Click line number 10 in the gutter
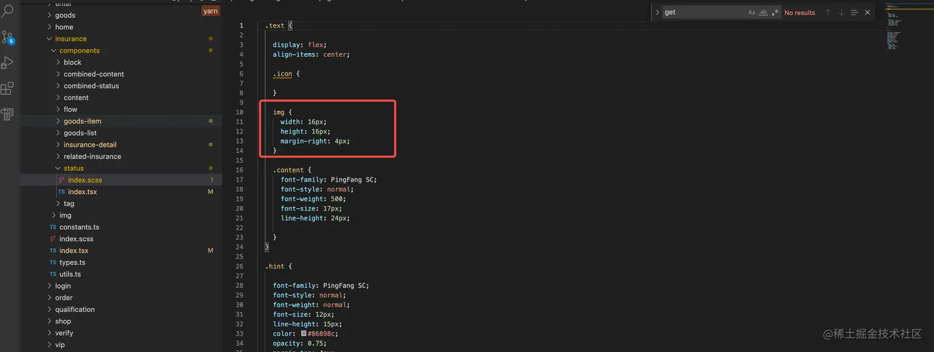Screen dimensions: 934x352 239,112
